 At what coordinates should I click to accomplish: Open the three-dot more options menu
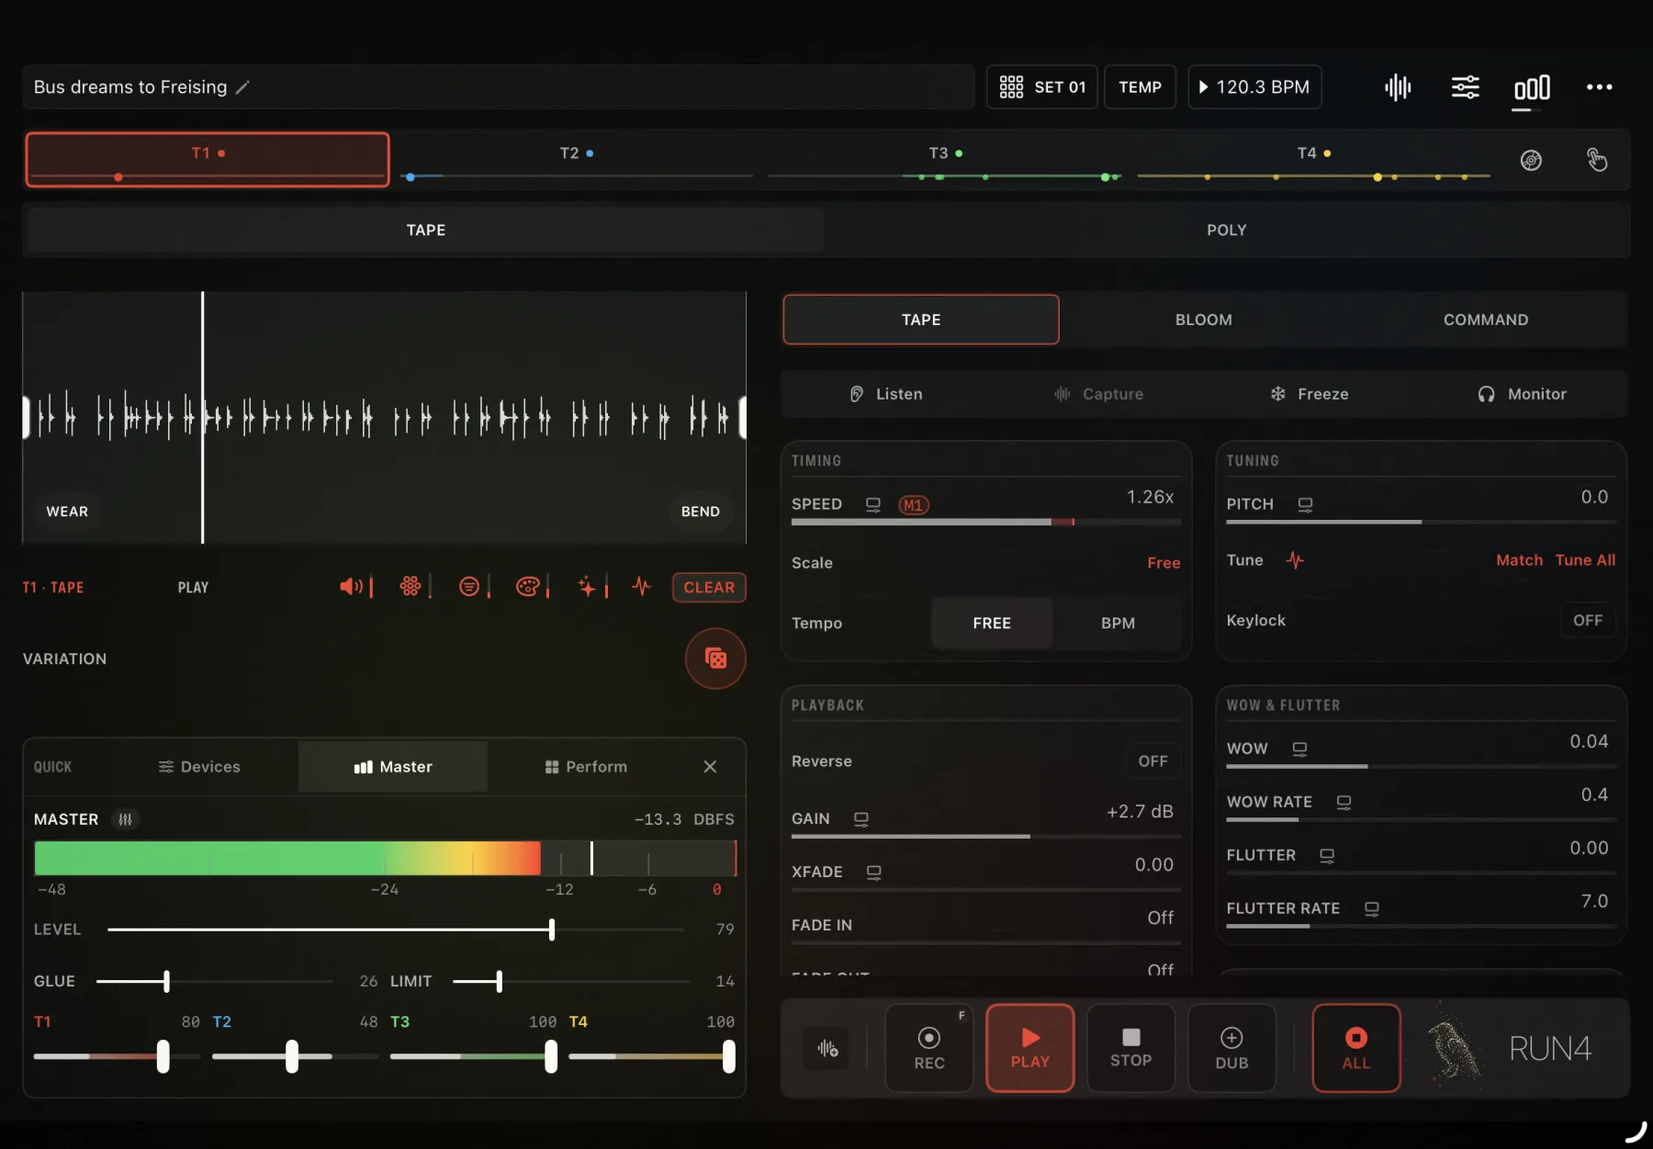point(1599,87)
